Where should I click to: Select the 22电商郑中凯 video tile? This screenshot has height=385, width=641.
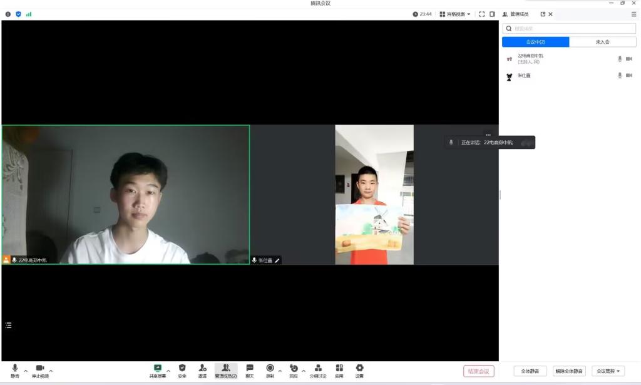click(126, 195)
